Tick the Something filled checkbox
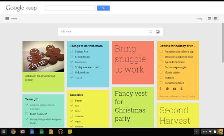224x136 pixels. 161,83
